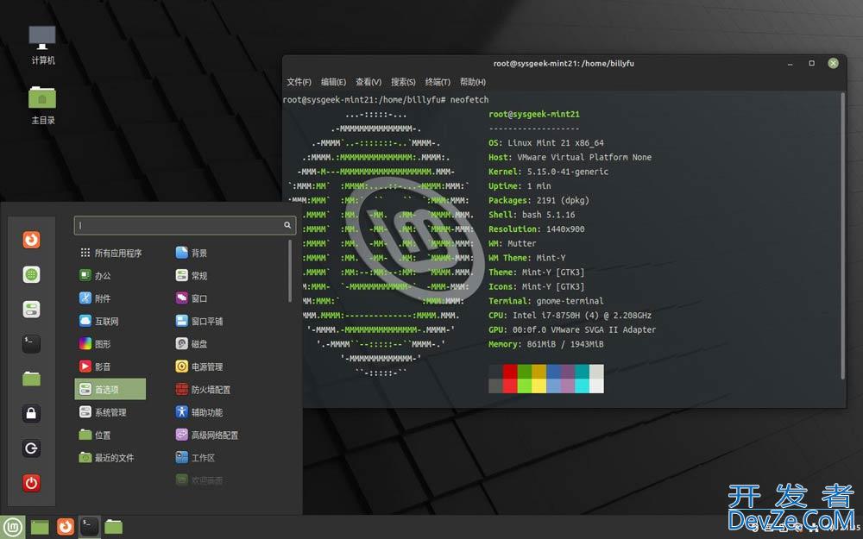Click the bright cyan neofetch swatch

click(583, 385)
